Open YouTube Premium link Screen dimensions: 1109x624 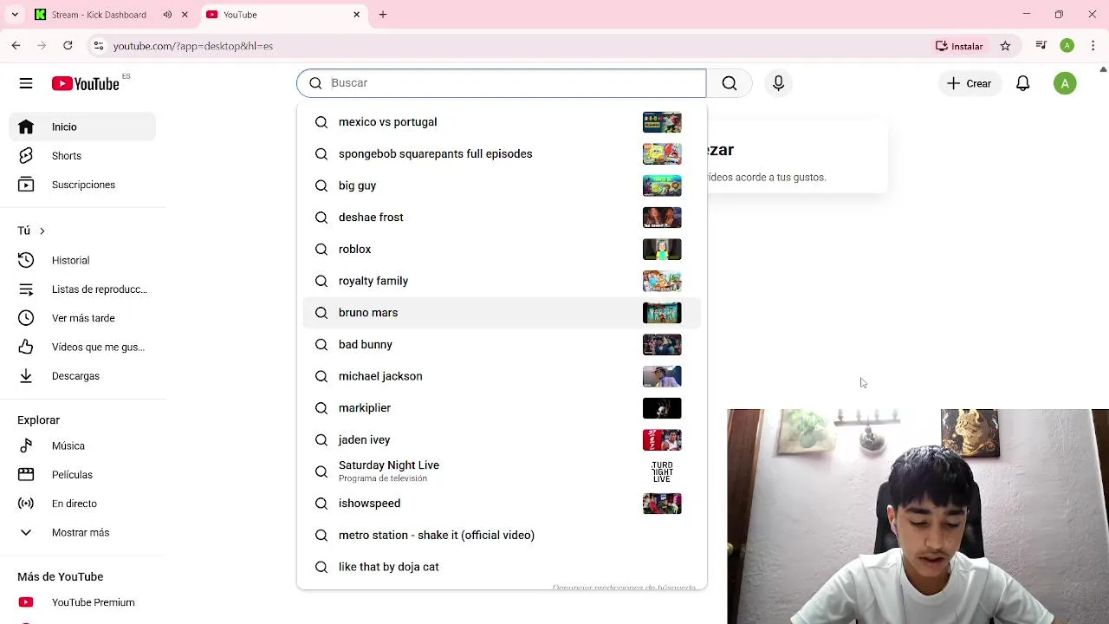[x=83, y=602]
